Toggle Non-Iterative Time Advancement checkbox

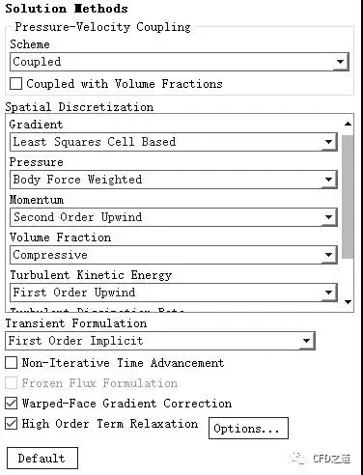coord(12,363)
